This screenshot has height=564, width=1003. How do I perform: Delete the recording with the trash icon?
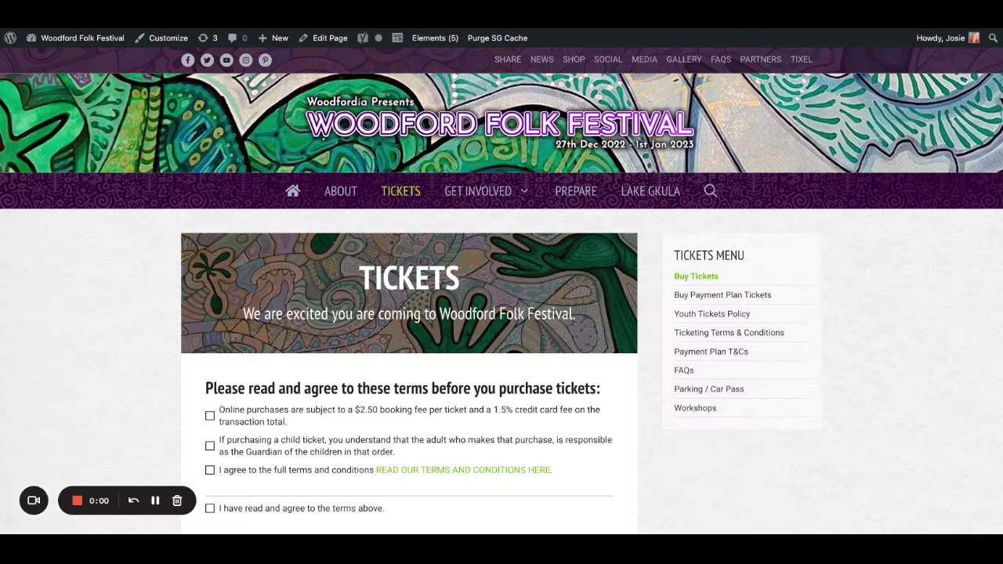tap(177, 501)
